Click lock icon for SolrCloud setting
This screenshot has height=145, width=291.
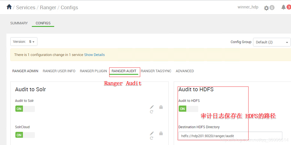click(x=161, y=133)
